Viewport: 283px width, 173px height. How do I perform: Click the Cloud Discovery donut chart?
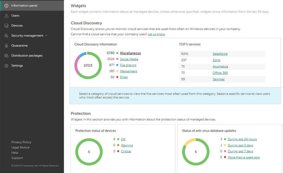[88, 65]
